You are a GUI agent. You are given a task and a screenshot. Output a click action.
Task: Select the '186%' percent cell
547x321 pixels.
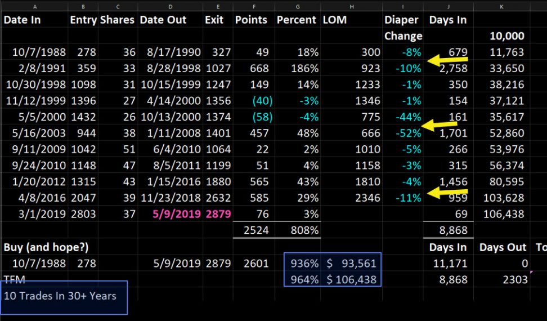pos(298,68)
